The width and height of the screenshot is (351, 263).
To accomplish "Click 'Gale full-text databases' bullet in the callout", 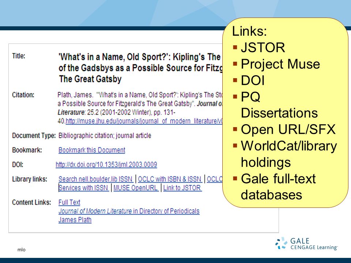I will click(278, 187).
